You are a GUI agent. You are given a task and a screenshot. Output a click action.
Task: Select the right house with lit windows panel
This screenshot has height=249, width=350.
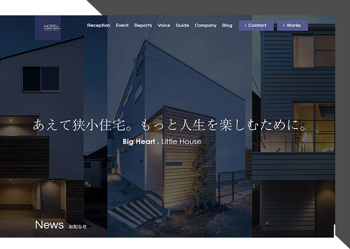click(x=293, y=126)
